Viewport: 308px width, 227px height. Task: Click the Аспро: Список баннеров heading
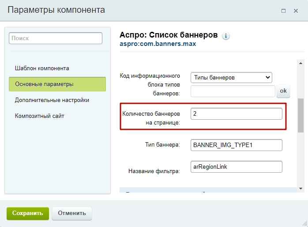[x=169, y=35]
